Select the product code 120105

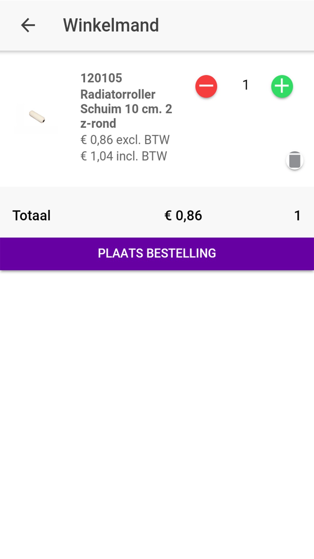[x=101, y=78]
